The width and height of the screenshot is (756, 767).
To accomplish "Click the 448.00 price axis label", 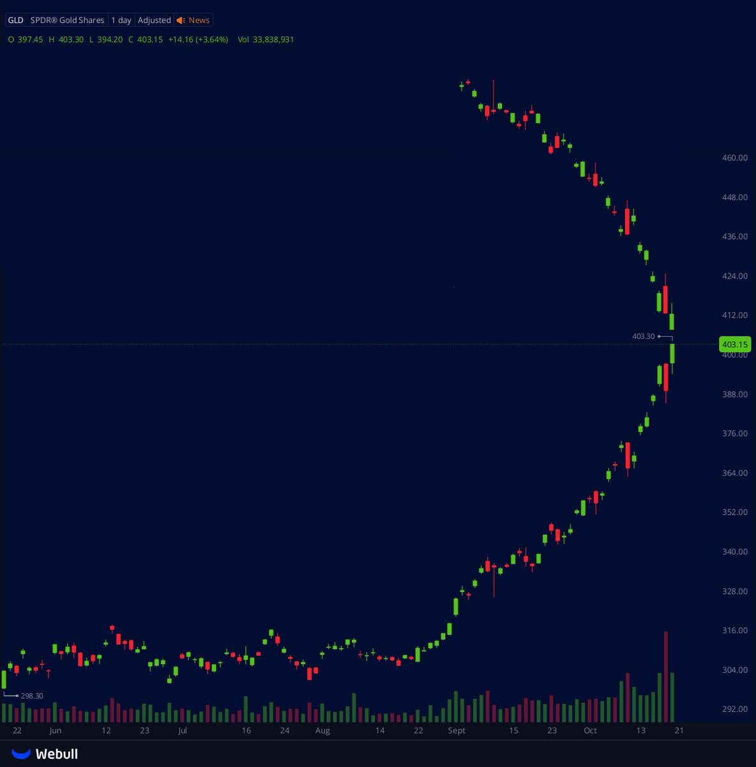I will coord(734,198).
